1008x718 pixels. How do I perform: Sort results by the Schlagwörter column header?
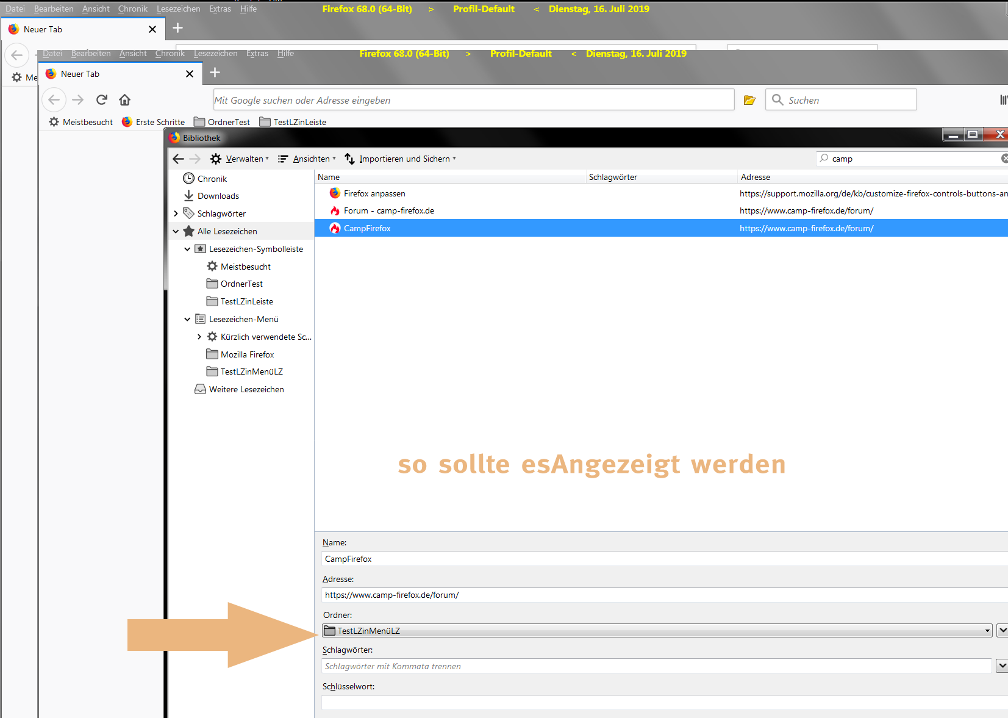[x=662, y=177]
